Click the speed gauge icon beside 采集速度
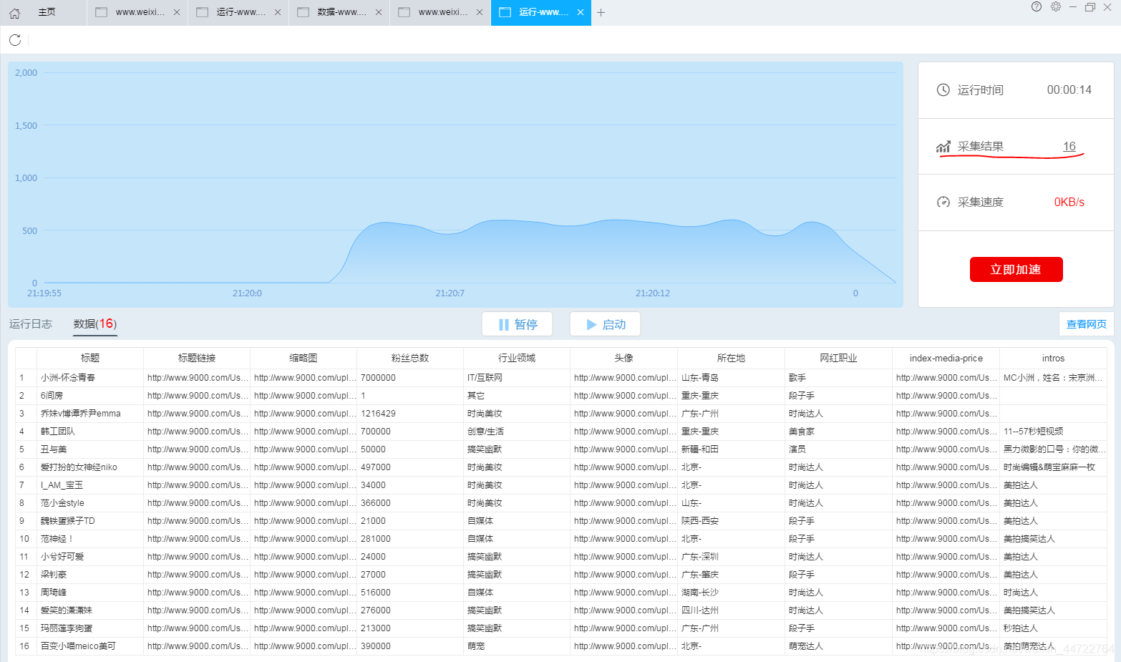Screen dimensions: 1121x662 [943, 203]
